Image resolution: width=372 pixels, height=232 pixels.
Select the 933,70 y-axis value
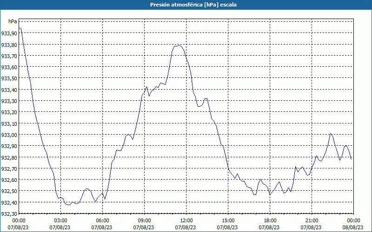pyautogui.click(x=9, y=56)
